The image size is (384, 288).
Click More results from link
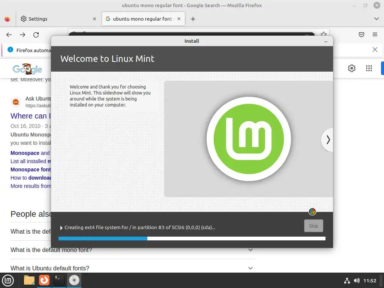[31, 186]
